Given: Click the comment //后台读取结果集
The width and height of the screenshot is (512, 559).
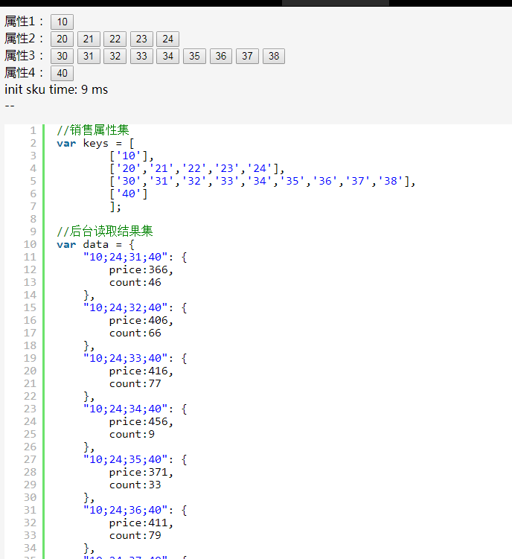Looking at the screenshot, I should 104,231.
